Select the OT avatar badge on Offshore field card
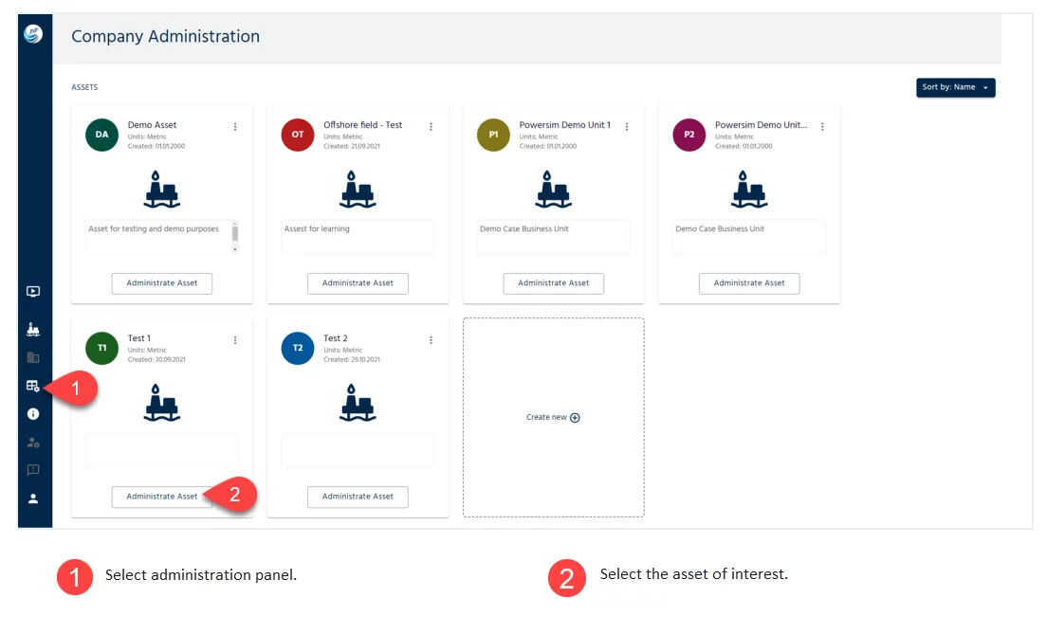1046x634 pixels. click(x=297, y=135)
